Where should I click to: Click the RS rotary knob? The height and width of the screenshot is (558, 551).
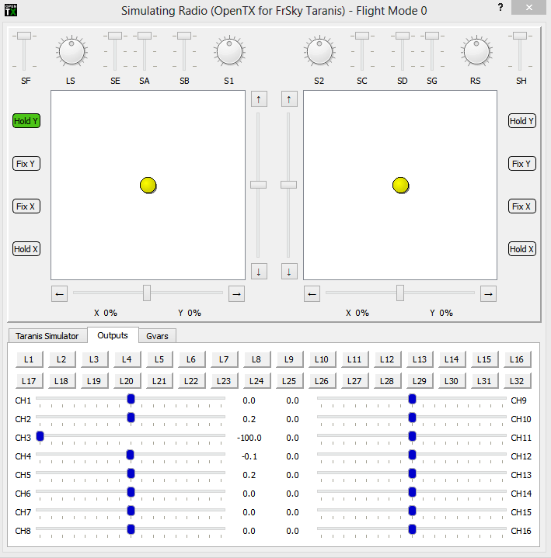(x=476, y=51)
